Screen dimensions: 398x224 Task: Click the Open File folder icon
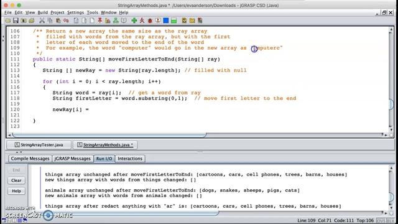pyautogui.click(x=8, y=21)
